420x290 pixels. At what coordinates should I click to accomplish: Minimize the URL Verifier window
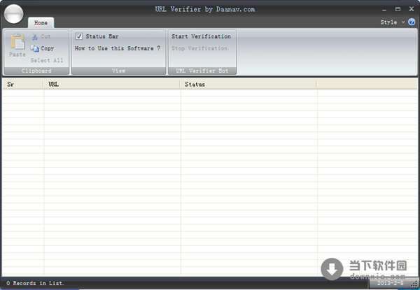pyautogui.click(x=384, y=9)
